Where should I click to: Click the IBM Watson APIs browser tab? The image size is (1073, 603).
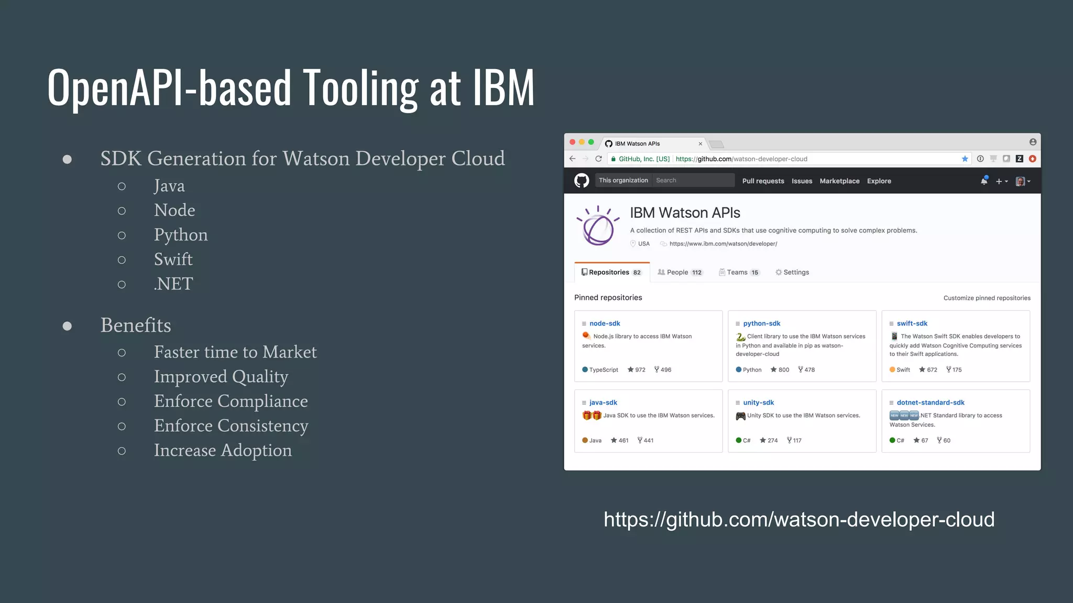(x=652, y=143)
